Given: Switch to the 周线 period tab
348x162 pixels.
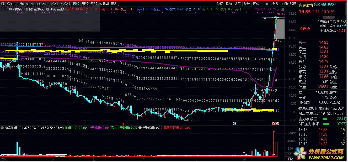Looking at the screenshot, I should [85, 4].
